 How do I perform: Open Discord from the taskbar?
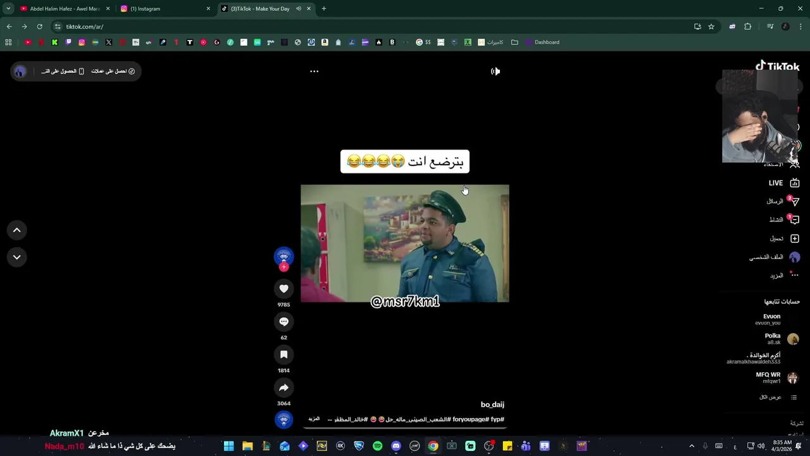coord(396,446)
